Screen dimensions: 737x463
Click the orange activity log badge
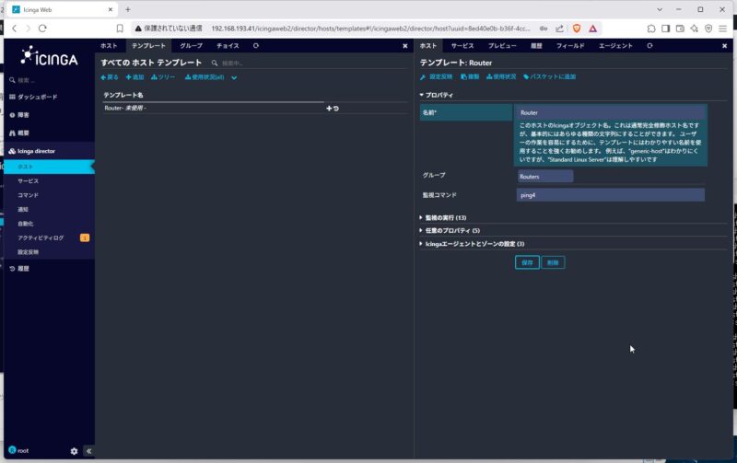[x=85, y=238]
